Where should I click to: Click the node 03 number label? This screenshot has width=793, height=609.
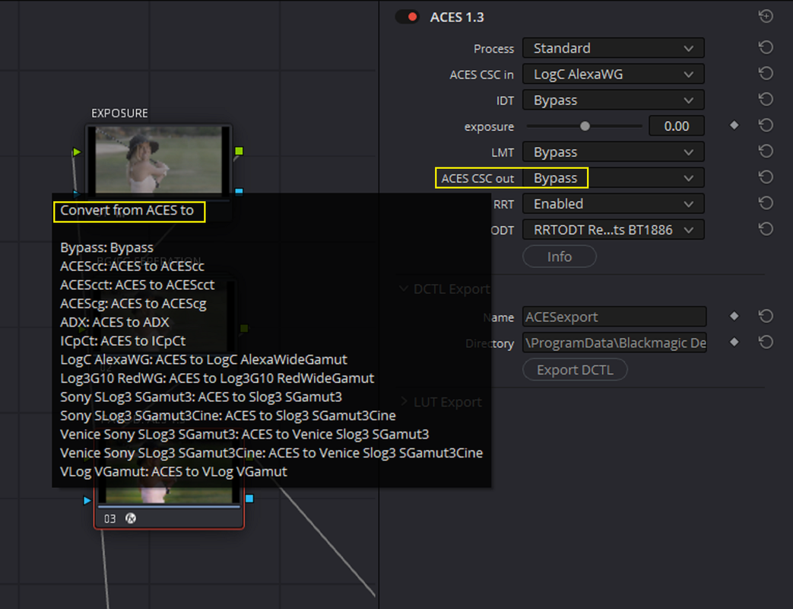click(109, 519)
